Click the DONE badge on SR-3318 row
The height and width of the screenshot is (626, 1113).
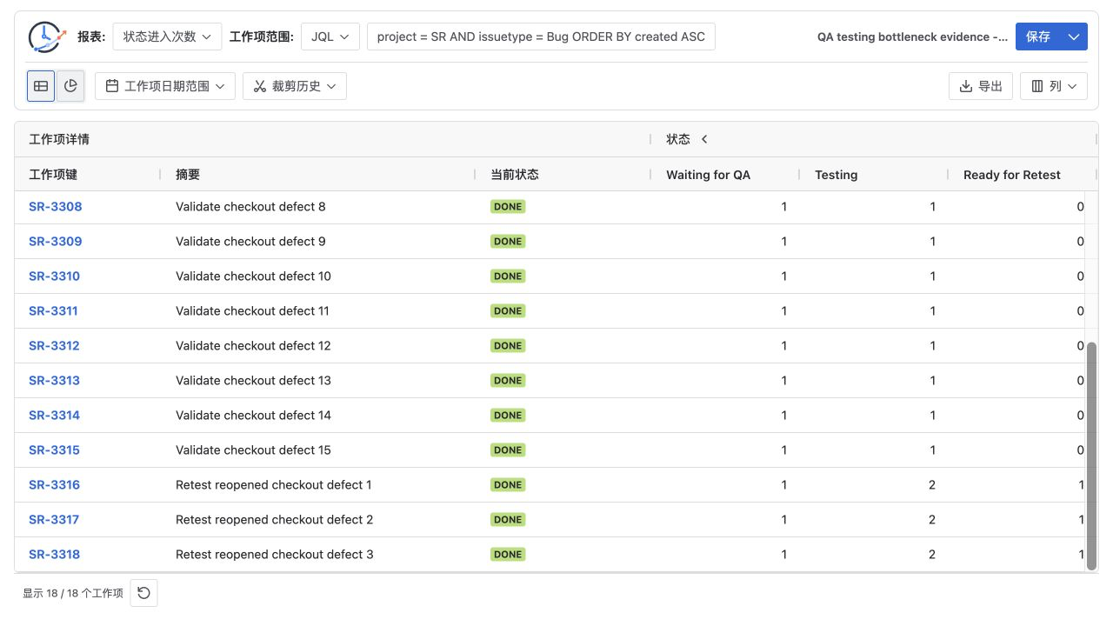tap(508, 555)
